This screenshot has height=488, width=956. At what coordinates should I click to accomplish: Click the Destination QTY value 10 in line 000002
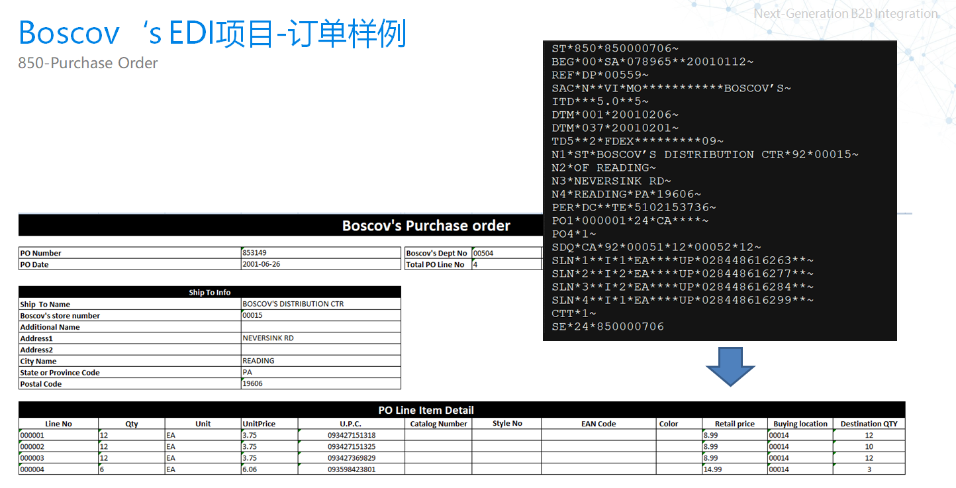pos(869,446)
